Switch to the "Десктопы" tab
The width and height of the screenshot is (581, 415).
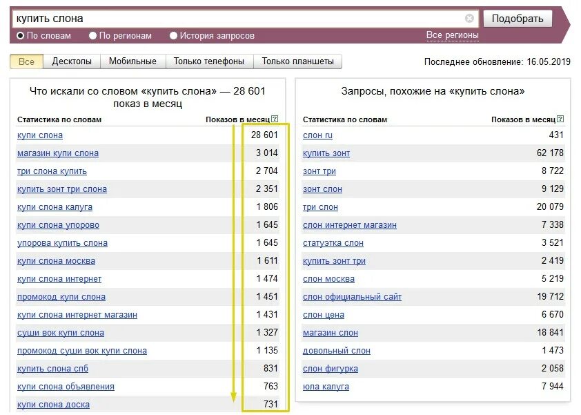click(72, 61)
